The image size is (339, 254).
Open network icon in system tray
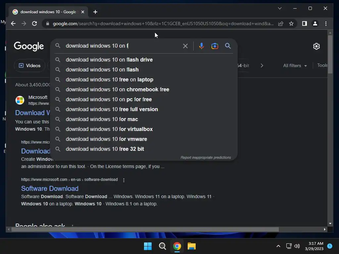289,246
